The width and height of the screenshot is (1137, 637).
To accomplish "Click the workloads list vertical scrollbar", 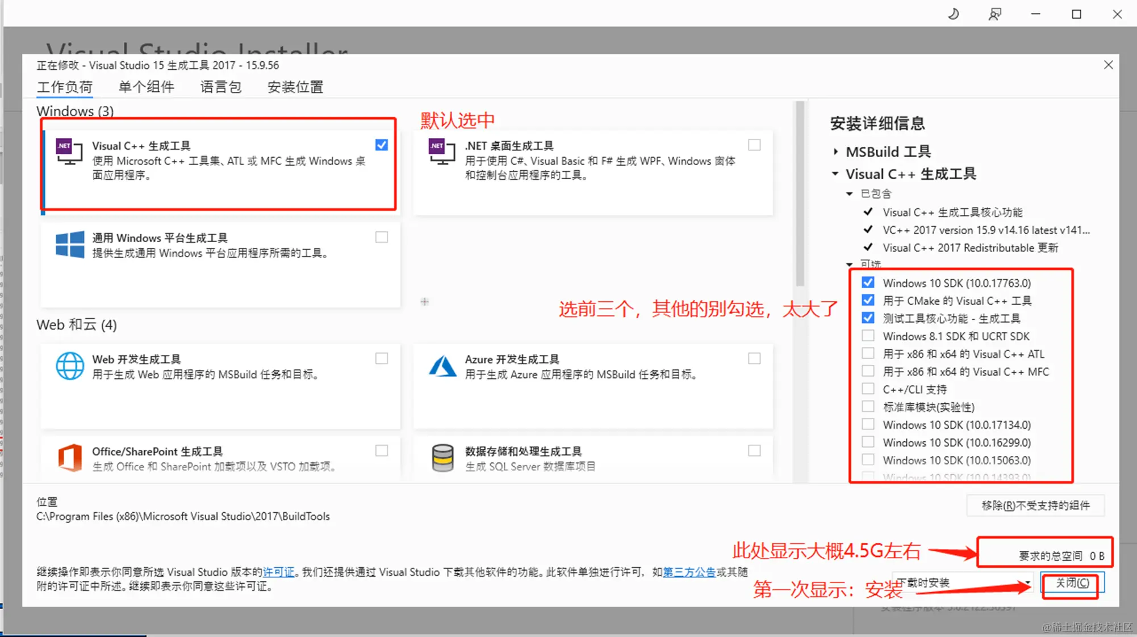I will (x=800, y=193).
